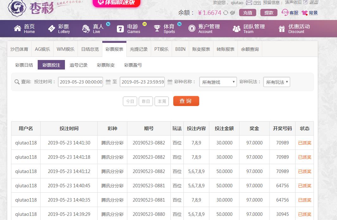The image size is (337, 220).
Task: Click the 本周 this week button
Action: pos(162,101)
